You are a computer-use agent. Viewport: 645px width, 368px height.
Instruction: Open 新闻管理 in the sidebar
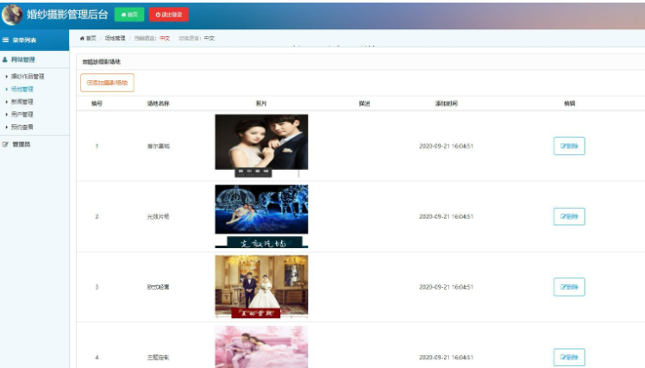(x=22, y=102)
